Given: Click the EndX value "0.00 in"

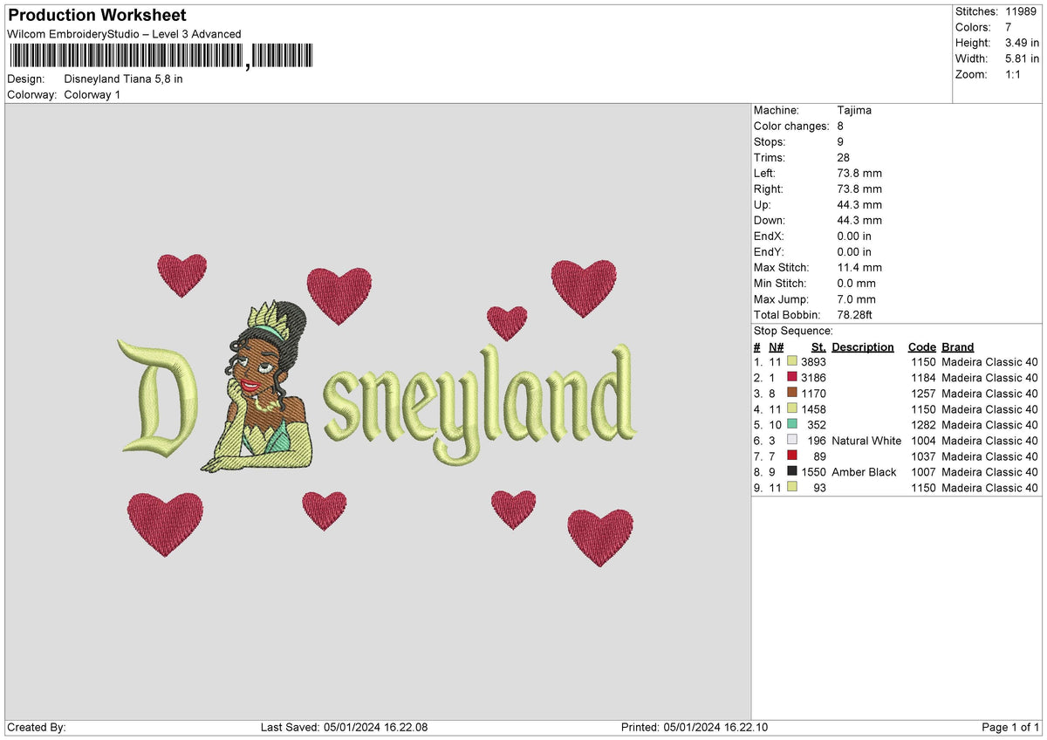Looking at the screenshot, I should click(854, 236).
